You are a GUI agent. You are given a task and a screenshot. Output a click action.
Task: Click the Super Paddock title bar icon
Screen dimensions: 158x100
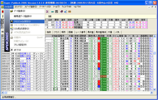point(2,3)
